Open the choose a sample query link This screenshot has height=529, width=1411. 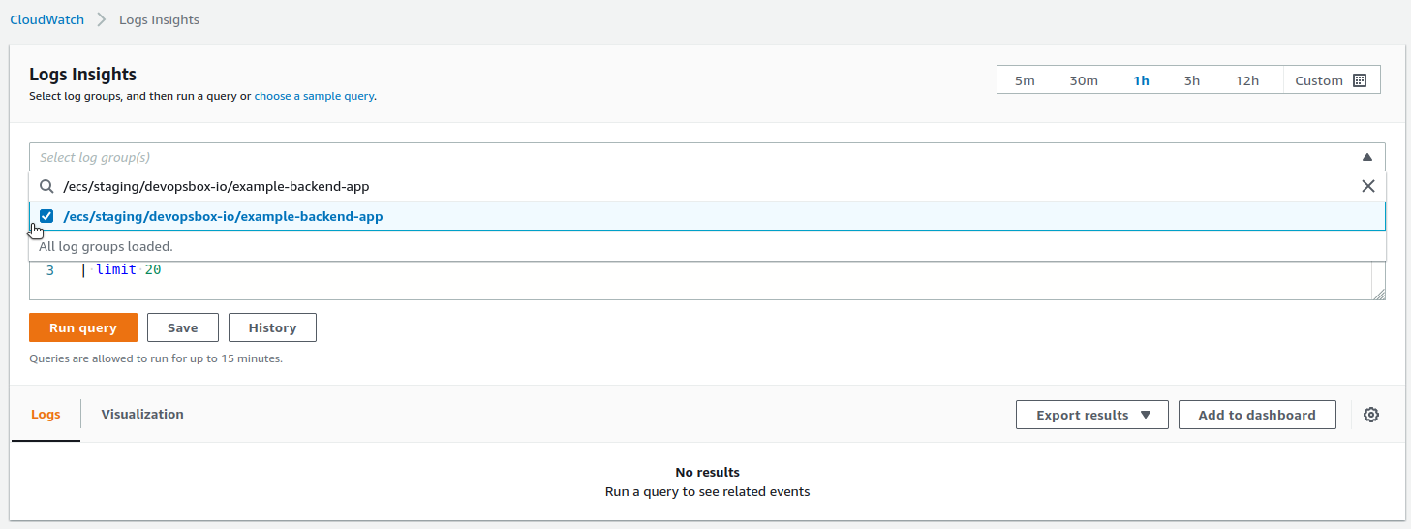point(314,96)
